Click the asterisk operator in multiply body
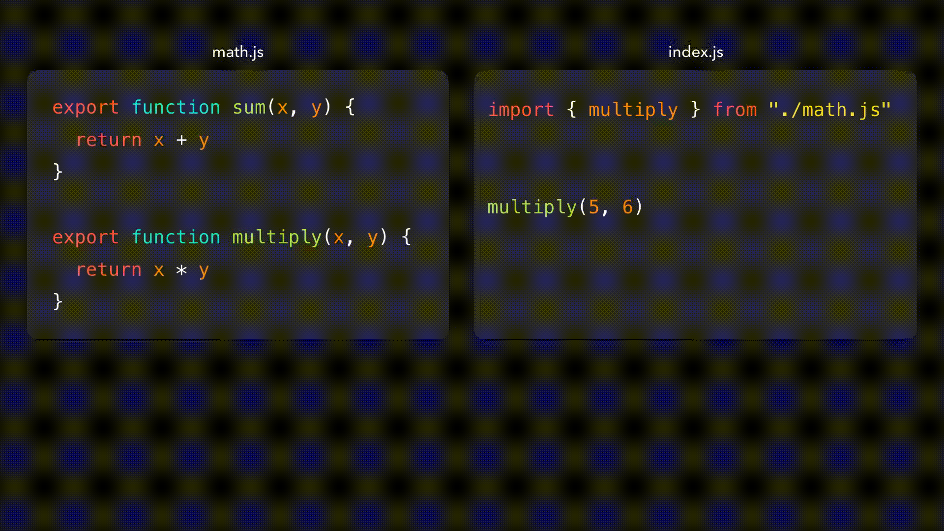This screenshot has height=531, width=944. point(181,270)
